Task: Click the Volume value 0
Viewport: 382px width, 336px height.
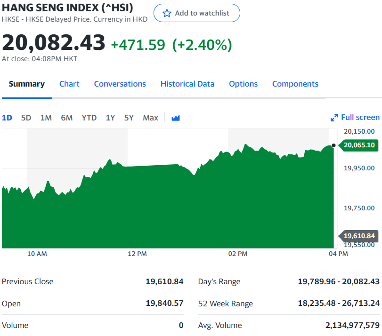Action: (181, 325)
